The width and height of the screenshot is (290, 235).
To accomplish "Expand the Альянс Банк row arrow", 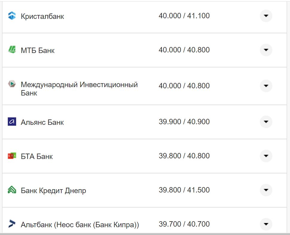I will coord(266,122).
